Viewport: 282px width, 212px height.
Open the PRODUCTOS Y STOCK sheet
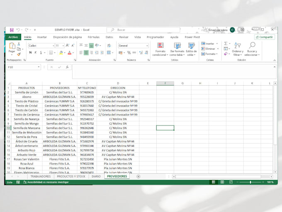pos(71,177)
